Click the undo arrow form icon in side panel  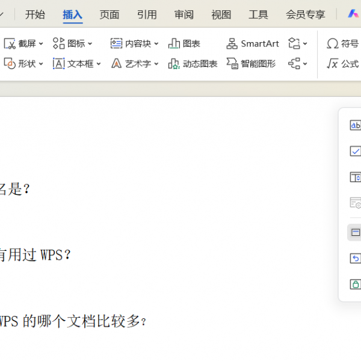click(x=355, y=258)
